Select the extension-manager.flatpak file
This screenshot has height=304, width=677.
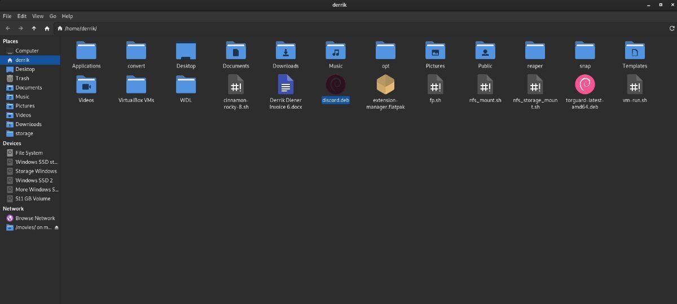[x=385, y=85]
